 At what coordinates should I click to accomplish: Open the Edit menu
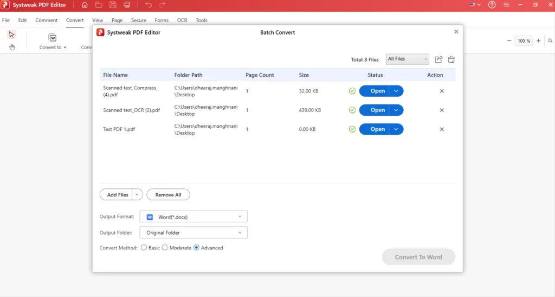tap(23, 20)
